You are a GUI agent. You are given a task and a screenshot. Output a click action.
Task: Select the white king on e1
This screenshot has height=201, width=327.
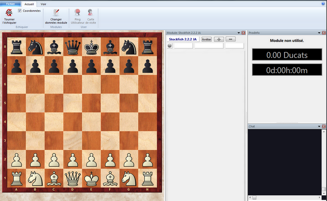[91, 178]
